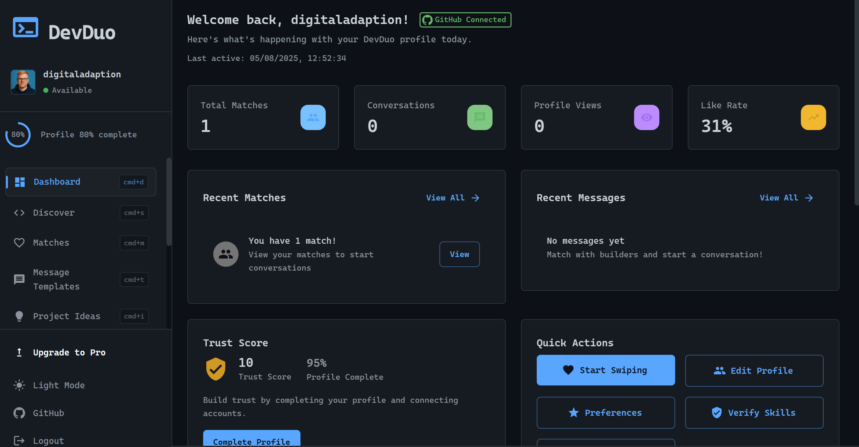Click the '31%' Like Rate value
This screenshot has height=447, width=859.
point(716,126)
